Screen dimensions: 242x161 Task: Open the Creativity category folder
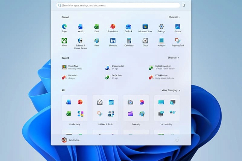click(x=136, y=108)
